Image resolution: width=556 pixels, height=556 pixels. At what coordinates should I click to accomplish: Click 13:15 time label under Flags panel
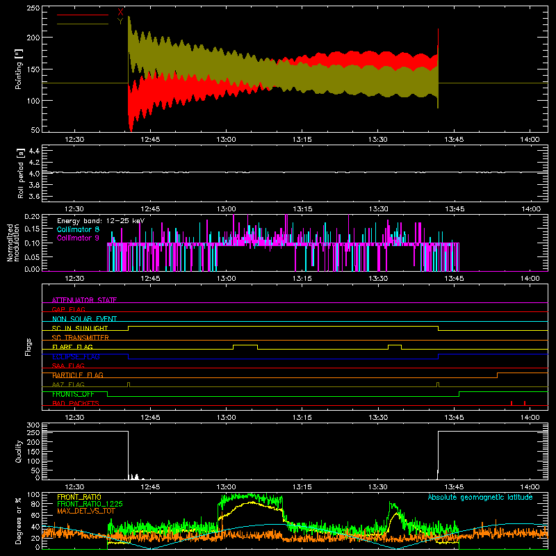coord(302,418)
